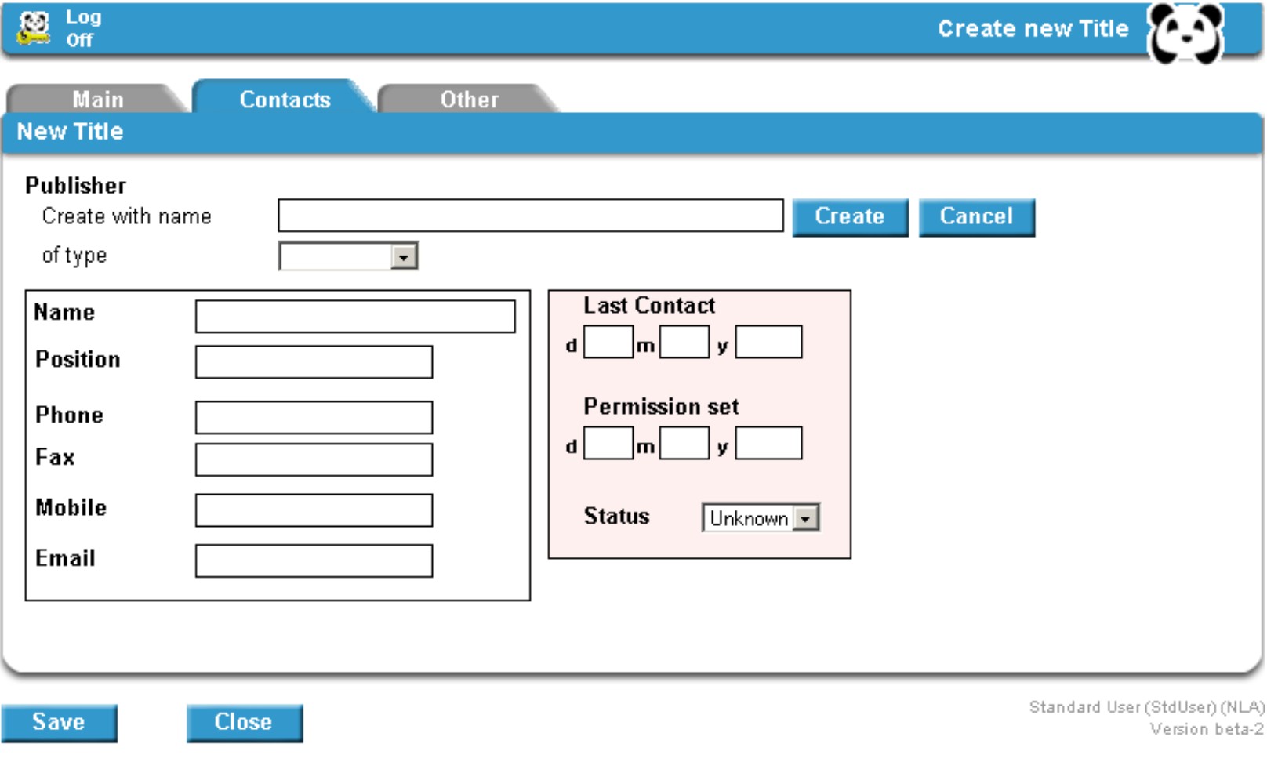Image resolution: width=1278 pixels, height=762 pixels.
Task: Click the Last Contact month box
Action: (x=684, y=343)
